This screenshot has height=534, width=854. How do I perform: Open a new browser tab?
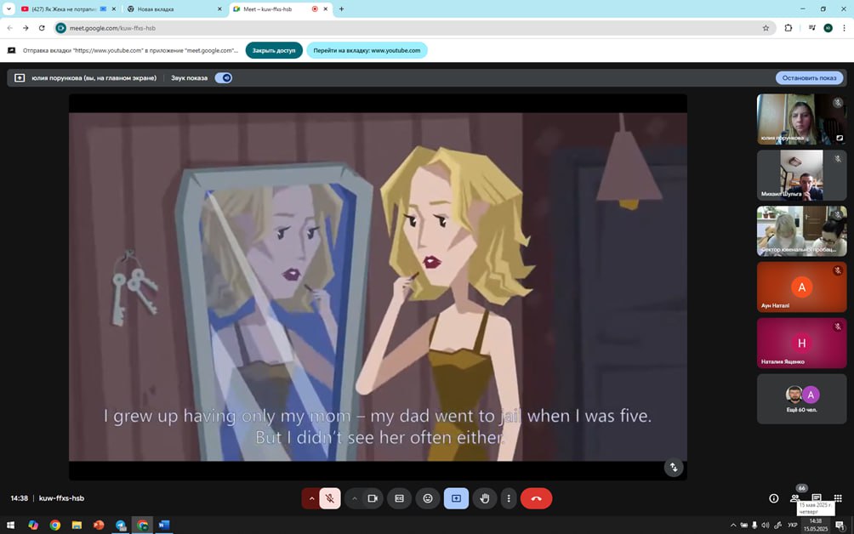click(x=341, y=9)
